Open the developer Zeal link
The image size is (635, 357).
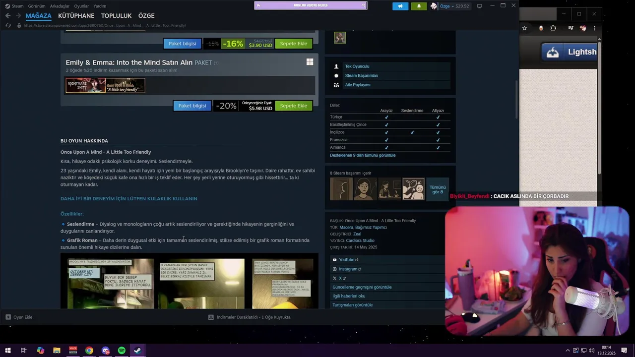(x=357, y=234)
